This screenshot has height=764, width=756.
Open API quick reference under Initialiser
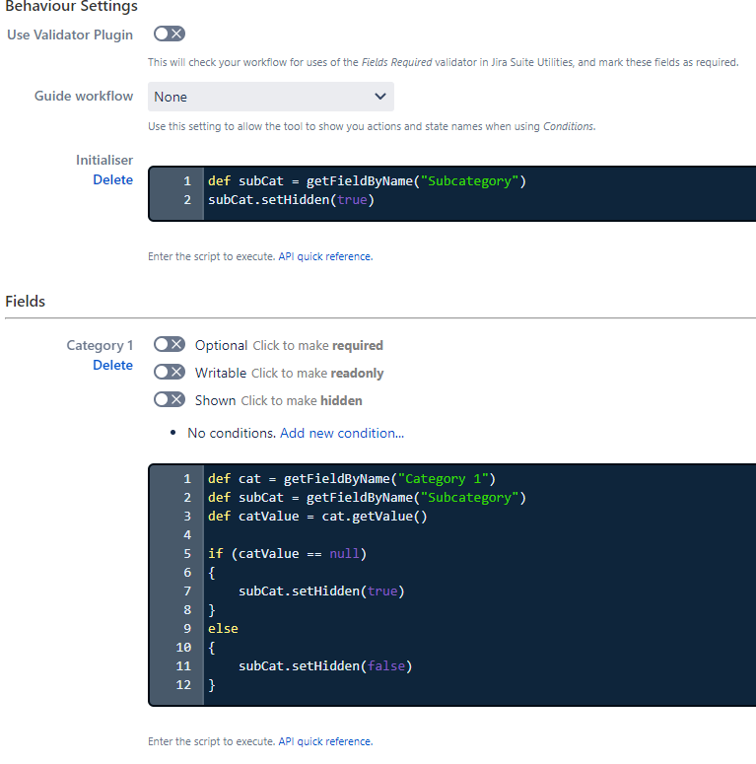coord(325,256)
